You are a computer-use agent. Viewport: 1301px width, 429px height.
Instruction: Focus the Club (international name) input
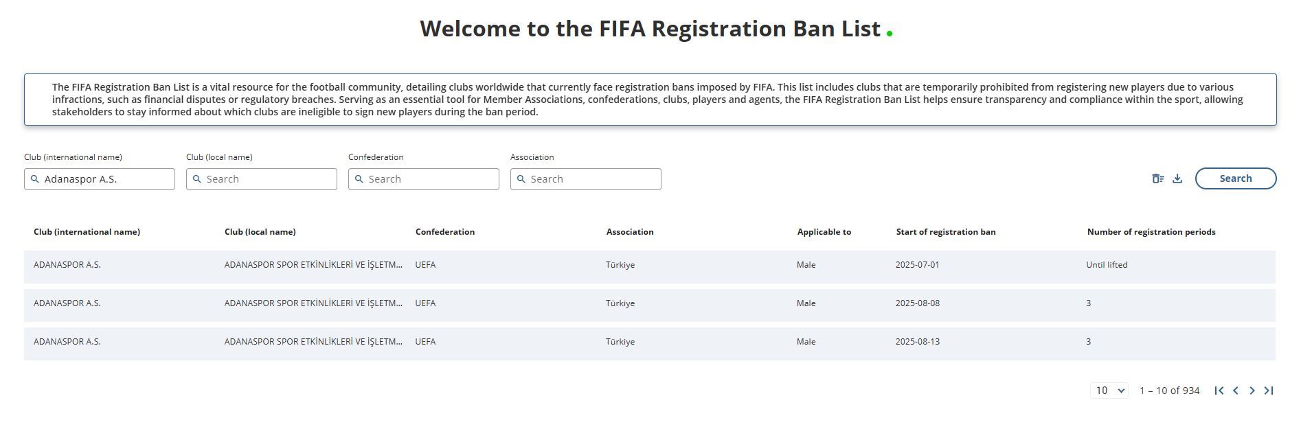pyautogui.click(x=100, y=179)
